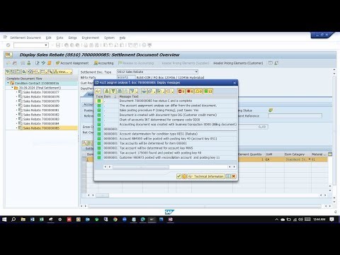Click the Reference input field on right

click(295, 115)
